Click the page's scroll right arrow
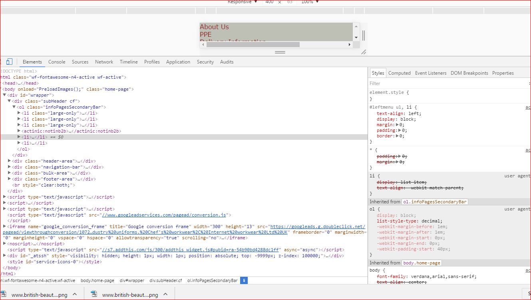This screenshot has width=531, height=300. tap(350, 45)
